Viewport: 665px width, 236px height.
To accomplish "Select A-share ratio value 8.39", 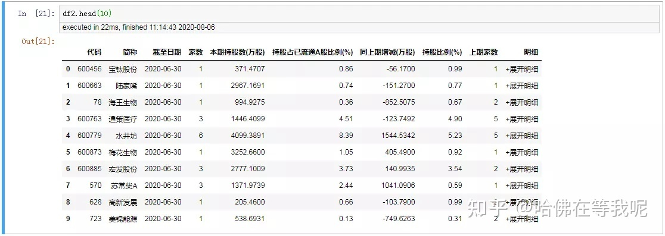I will (346, 136).
